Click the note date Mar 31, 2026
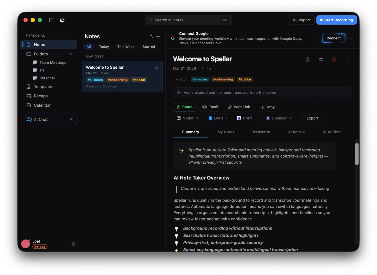Image resolution: width=377 pixels, height=275 pixels. pyautogui.click(x=184, y=68)
